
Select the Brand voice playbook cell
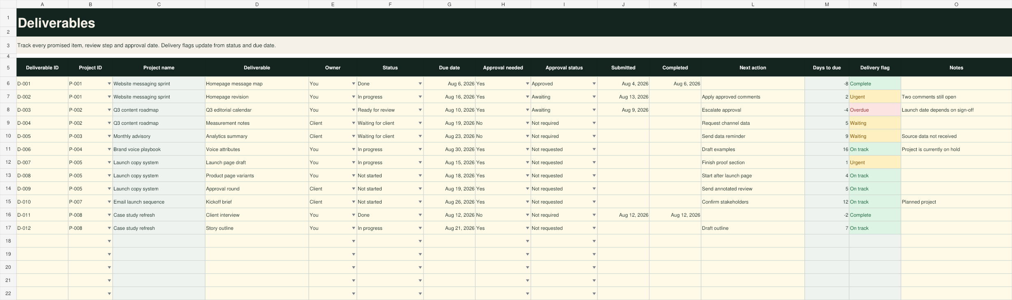(x=159, y=149)
